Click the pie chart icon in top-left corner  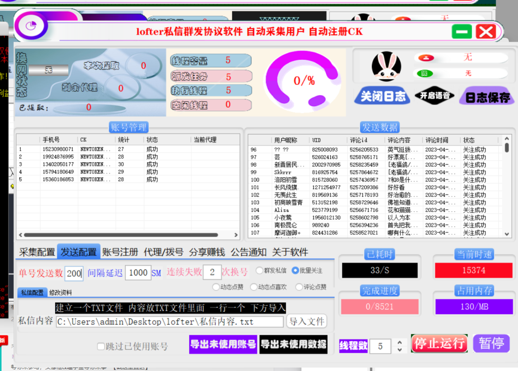(x=30, y=26)
